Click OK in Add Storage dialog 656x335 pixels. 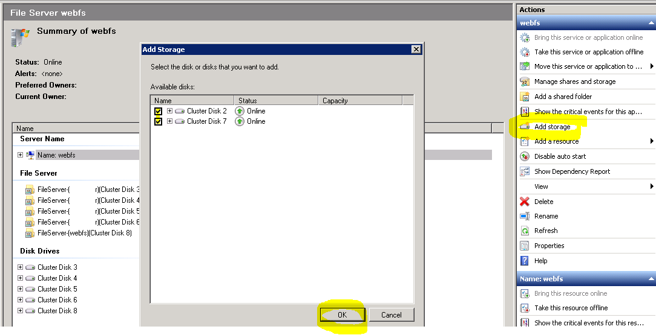[343, 315]
